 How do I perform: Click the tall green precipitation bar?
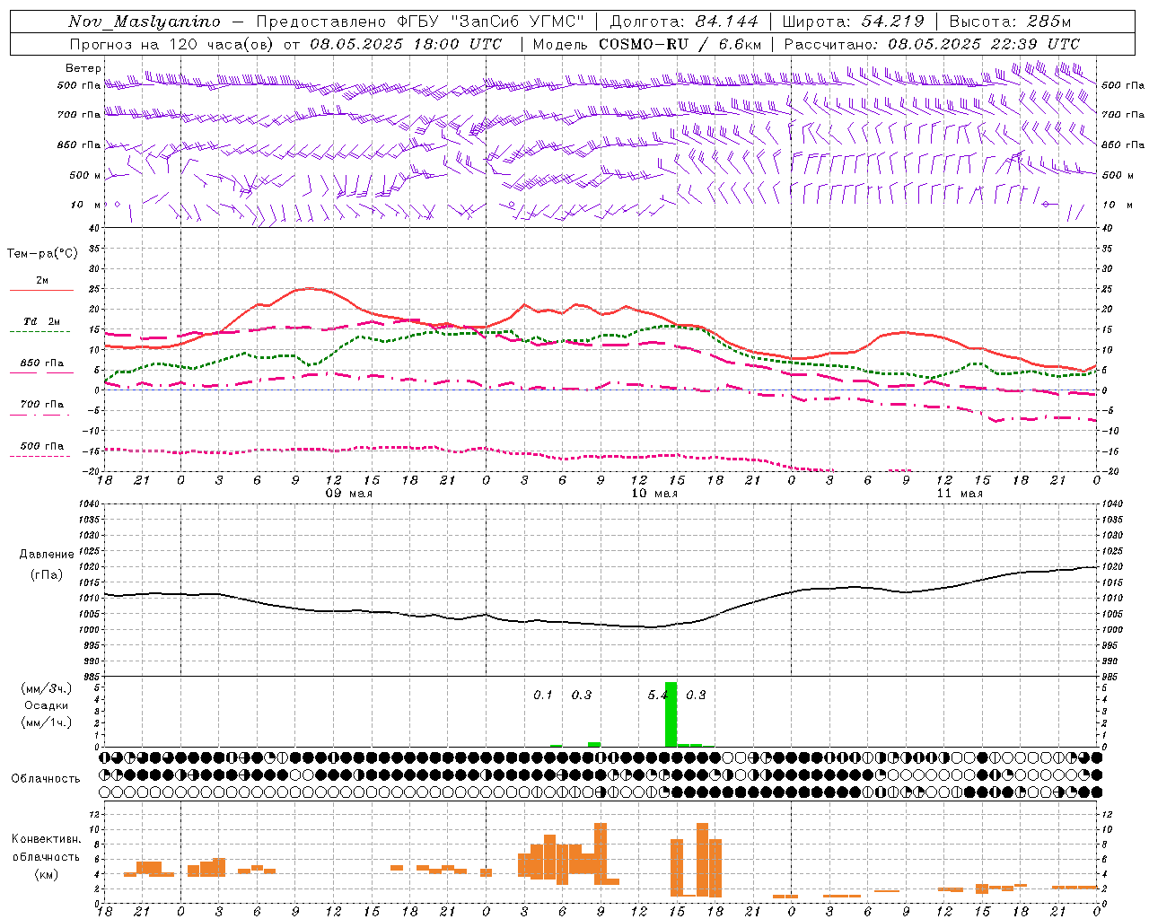click(x=671, y=714)
